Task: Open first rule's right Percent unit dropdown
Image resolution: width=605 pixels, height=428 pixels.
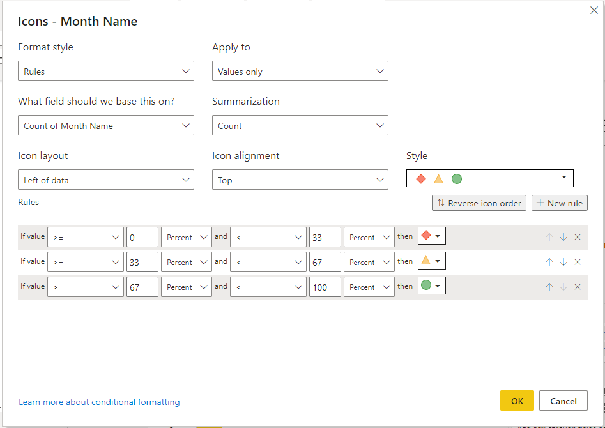Action: (369, 237)
